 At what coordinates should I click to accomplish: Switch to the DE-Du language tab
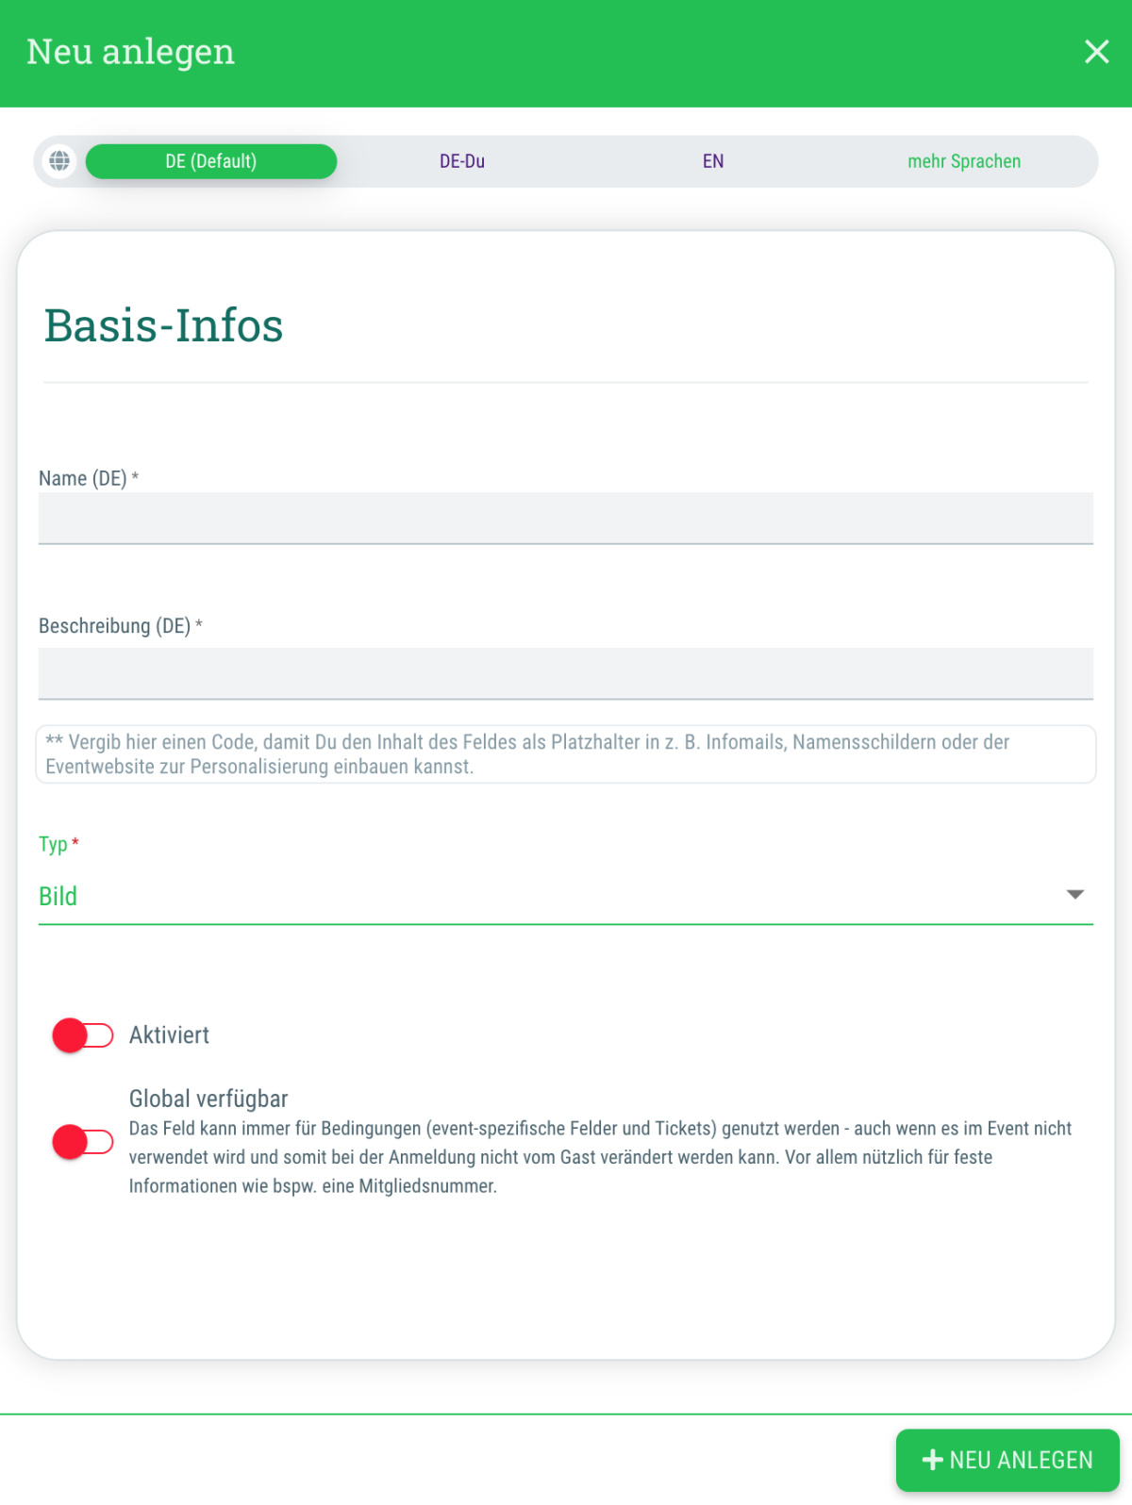462,161
